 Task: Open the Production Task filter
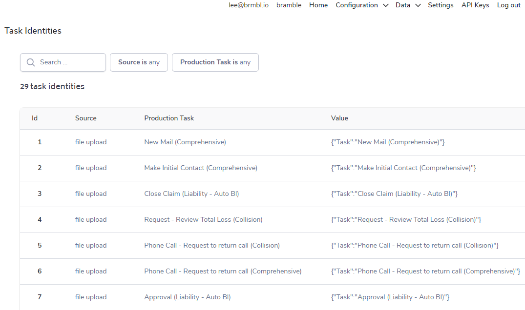pyautogui.click(x=215, y=62)
